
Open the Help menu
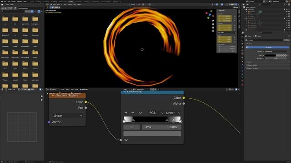(25, 1)
